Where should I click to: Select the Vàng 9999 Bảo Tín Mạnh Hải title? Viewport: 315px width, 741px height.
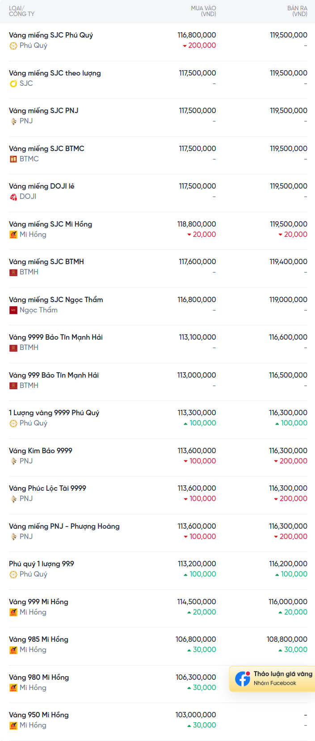(x=56, y=337)
